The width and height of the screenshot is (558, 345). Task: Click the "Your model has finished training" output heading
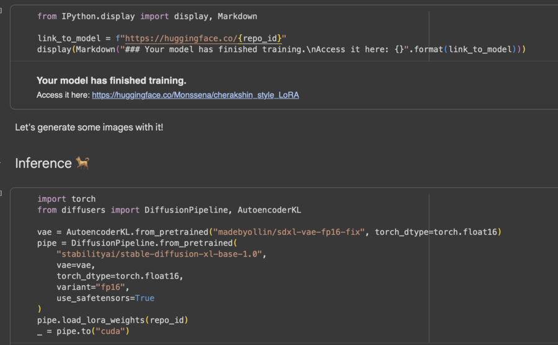tap(112, 81)
